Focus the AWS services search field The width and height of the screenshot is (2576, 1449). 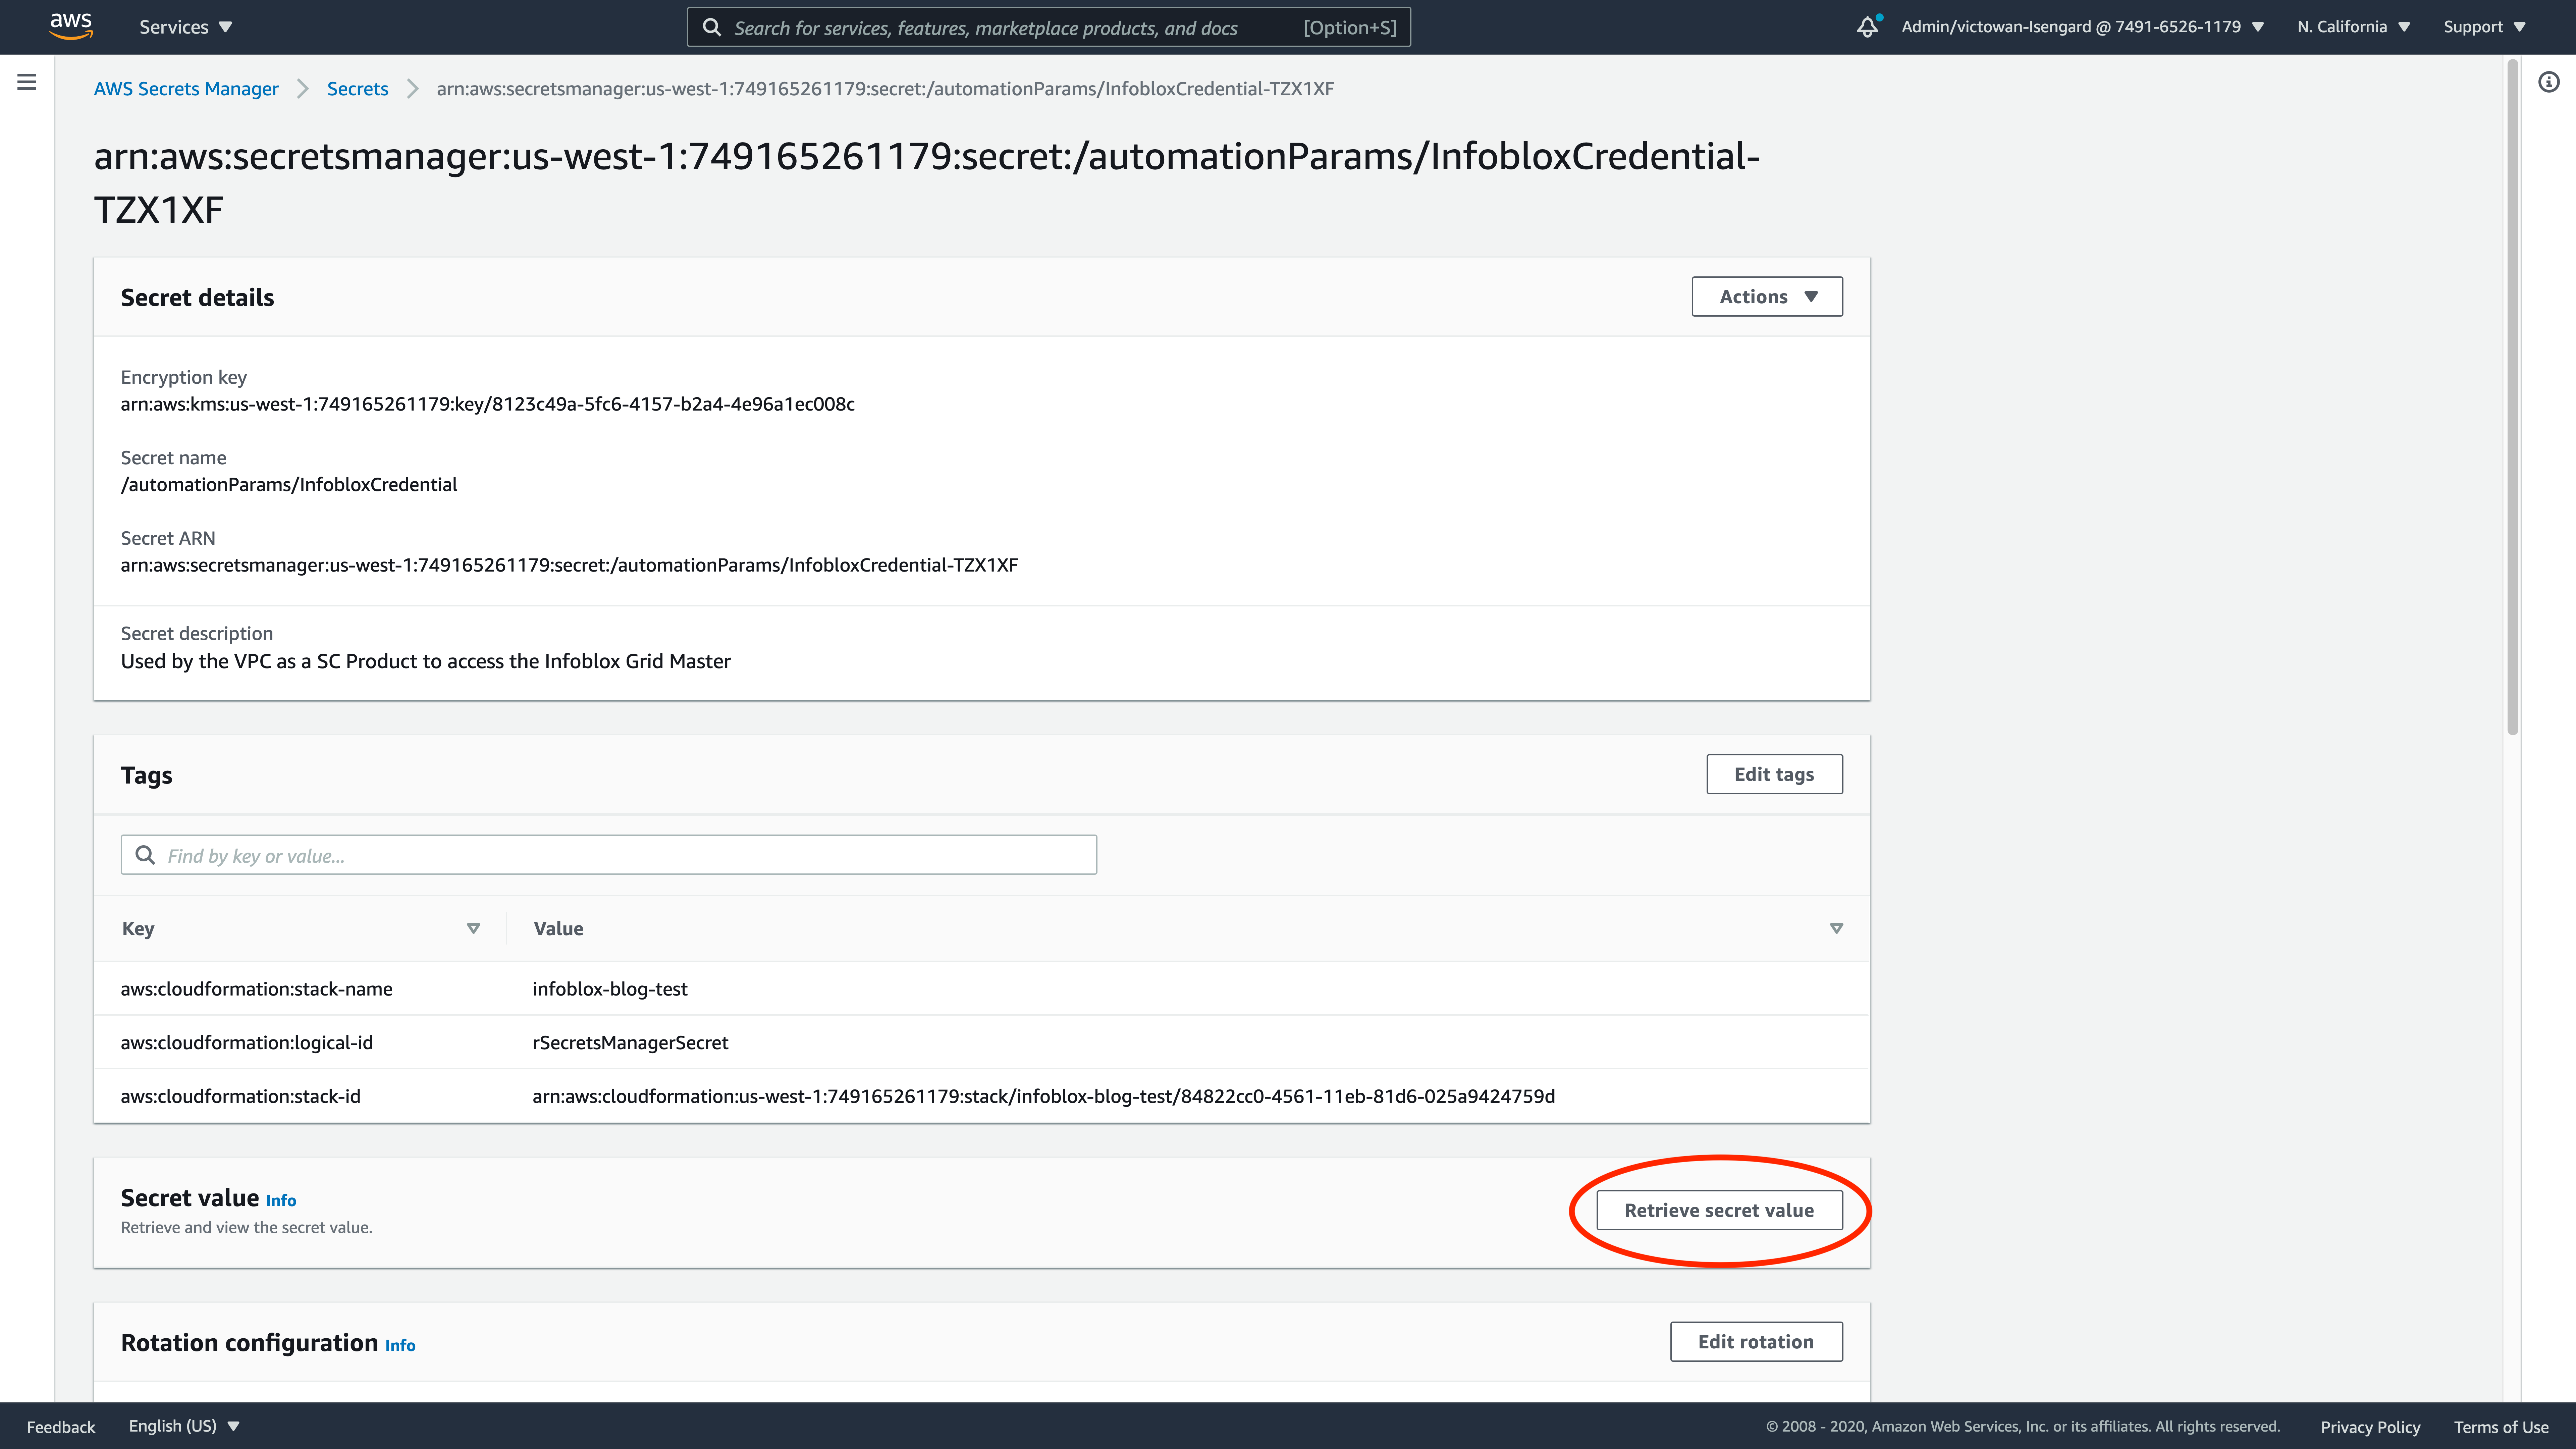pos(1049,27)
